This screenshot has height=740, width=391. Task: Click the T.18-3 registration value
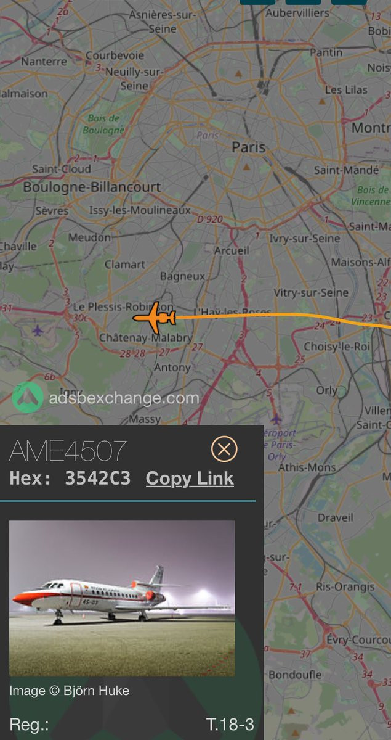pos(230,725)
